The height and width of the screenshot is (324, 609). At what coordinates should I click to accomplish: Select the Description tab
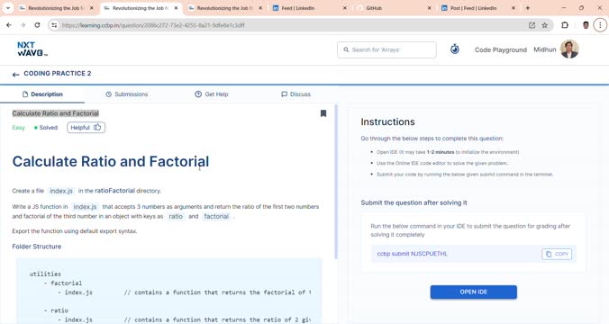42,94
